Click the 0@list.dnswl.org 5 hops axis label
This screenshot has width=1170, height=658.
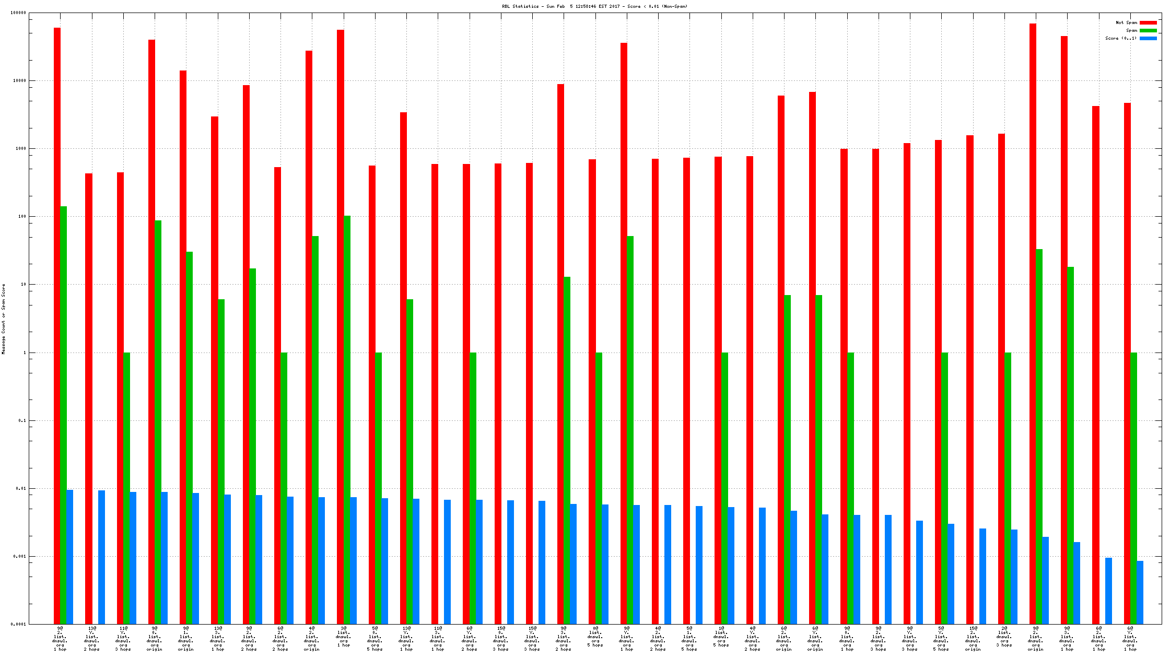click(x=595, y=637)
